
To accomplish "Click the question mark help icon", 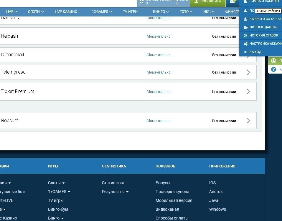I will (273, 69).
